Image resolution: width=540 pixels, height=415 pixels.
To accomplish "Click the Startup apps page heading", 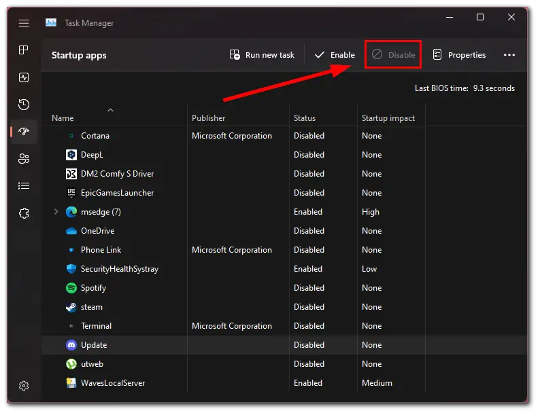I will tap(79, 56).
